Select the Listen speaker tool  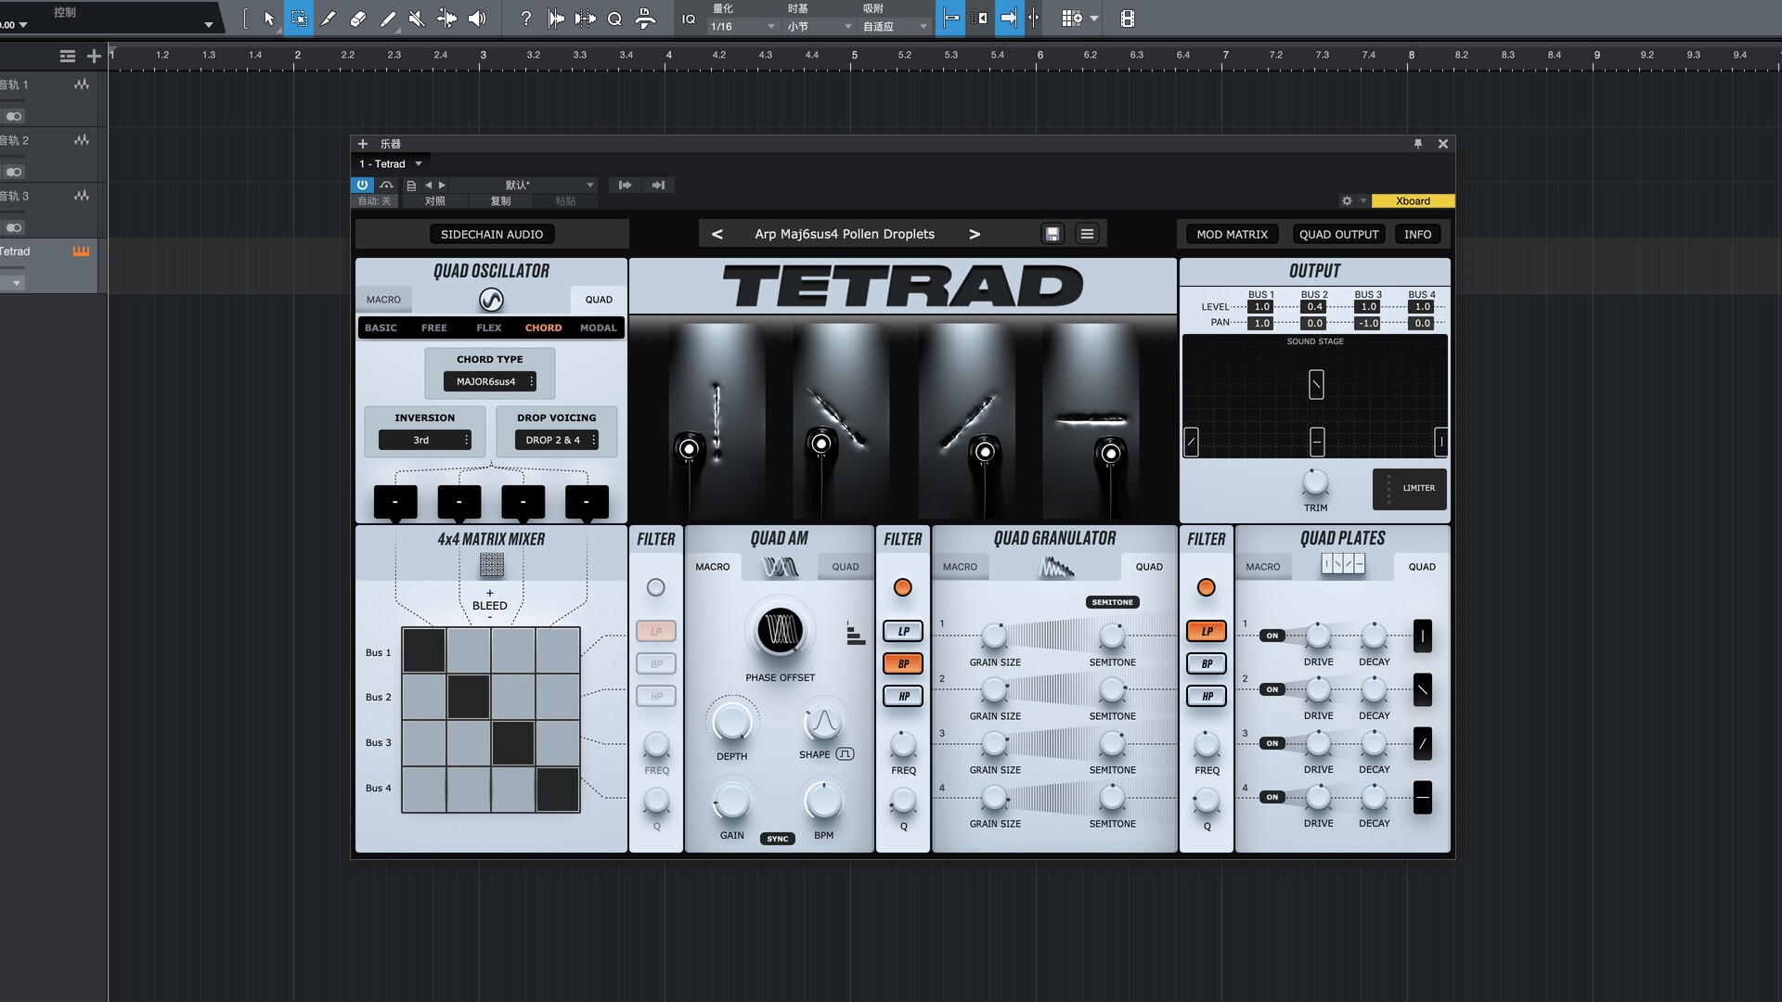click(x=477, y=18)
